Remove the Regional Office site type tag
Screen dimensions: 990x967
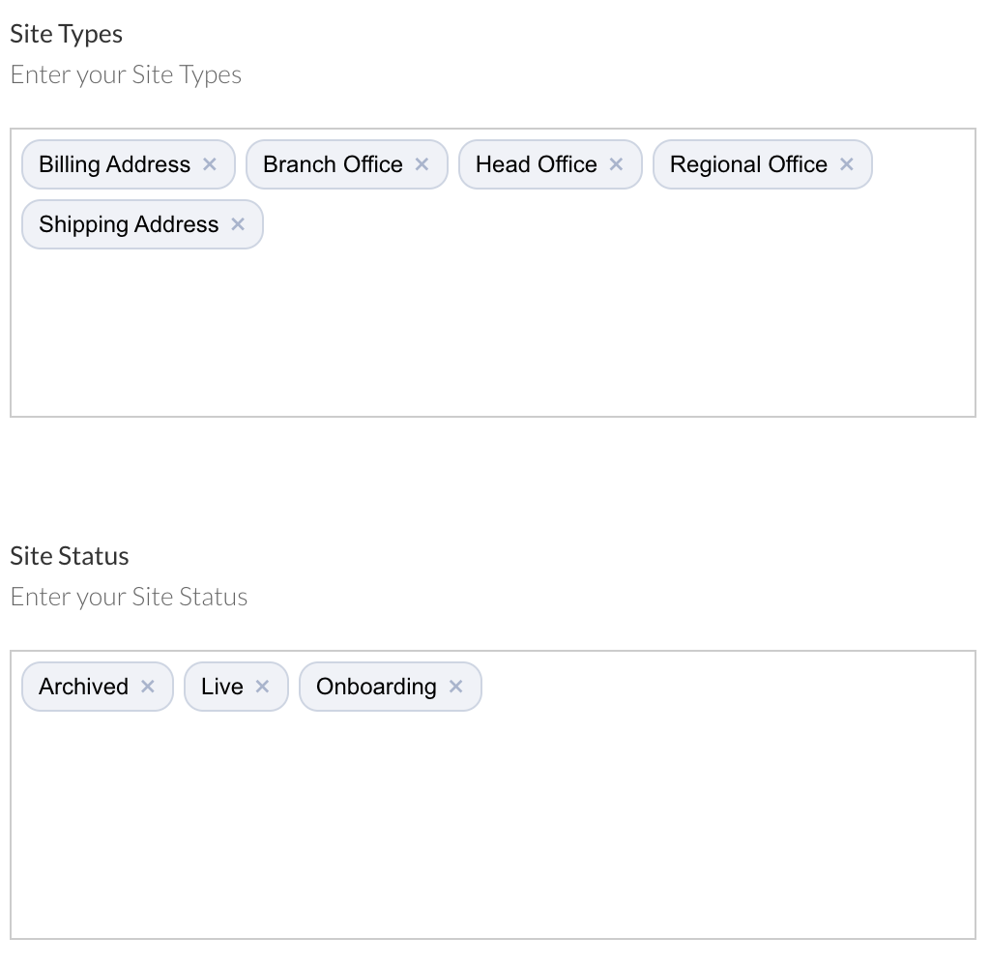pyautogui.click(x=846, y=164)
